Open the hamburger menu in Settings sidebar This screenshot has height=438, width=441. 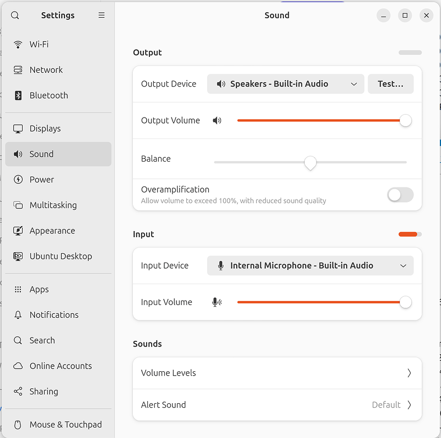(x=101, y=15)
